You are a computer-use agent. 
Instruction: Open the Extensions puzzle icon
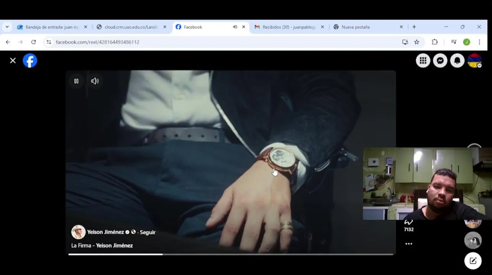[x=435, y=42]
